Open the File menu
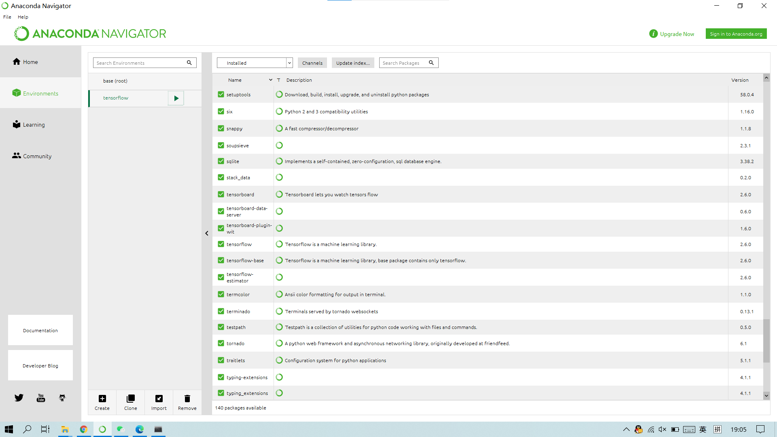 point(7,17)
